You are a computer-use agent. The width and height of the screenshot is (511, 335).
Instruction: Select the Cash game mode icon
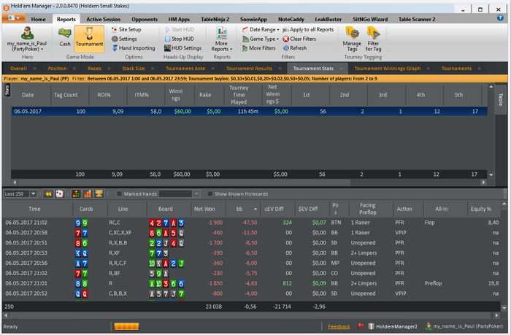[64, 37]
